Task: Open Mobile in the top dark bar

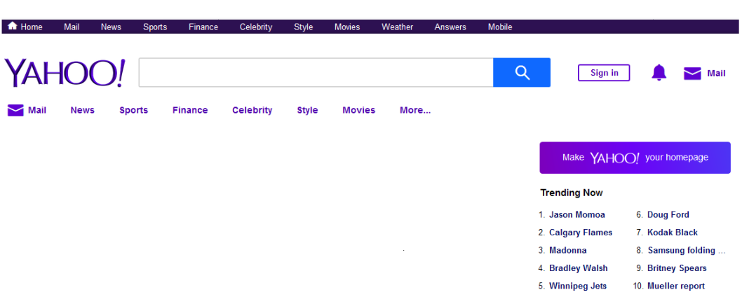Action: click(x=500, y=27)
